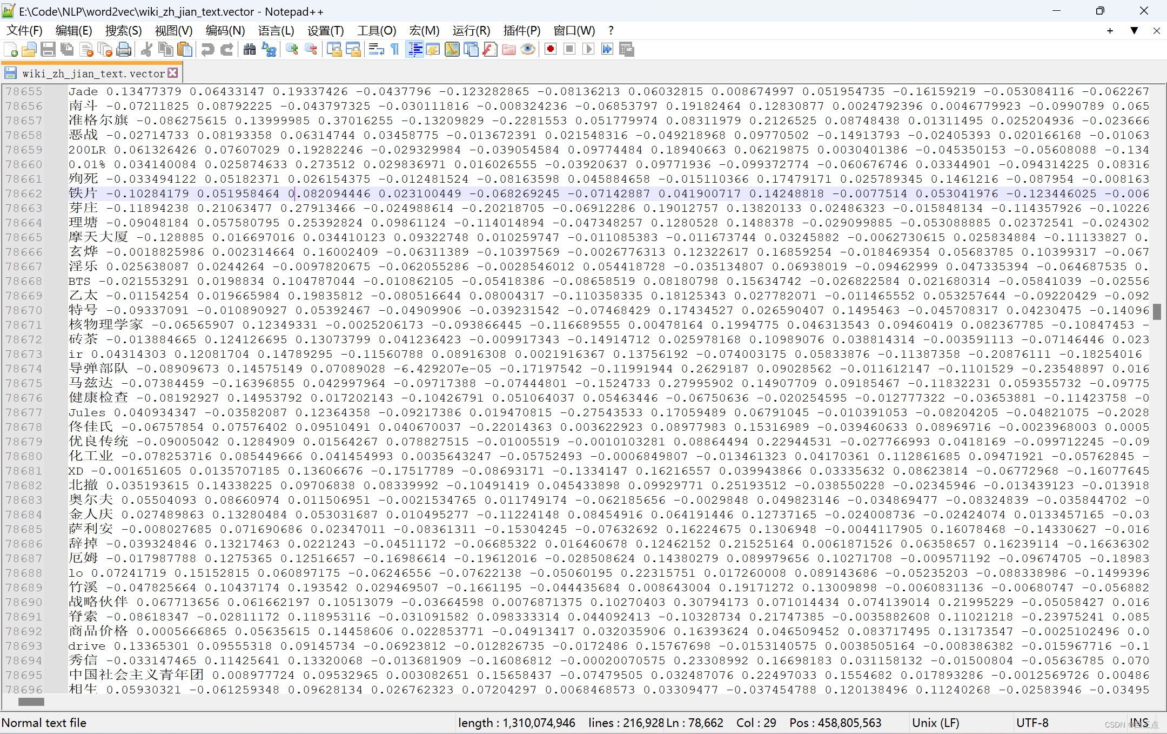Open the ? help menu
Screen dimensions: 1167x734
(611, 31)
